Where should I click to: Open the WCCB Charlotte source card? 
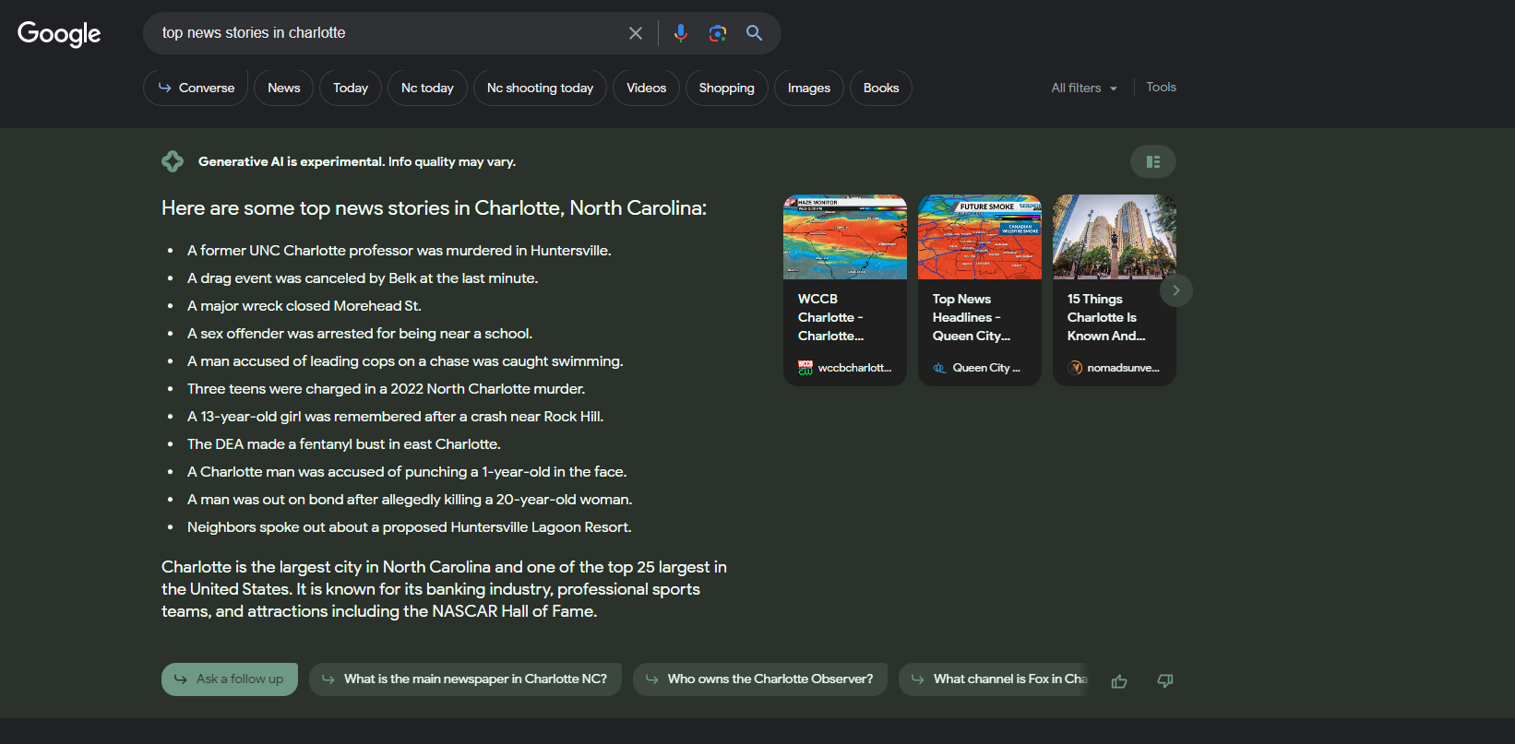845,290
